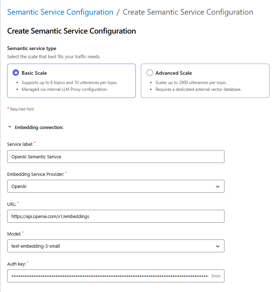
Task: Collapse the Embedding connection section chevron
Action: 10,127
